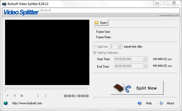This screenshot has height=111, width=182.
Task: Click the End Time input field
Action: click(129, 66)
